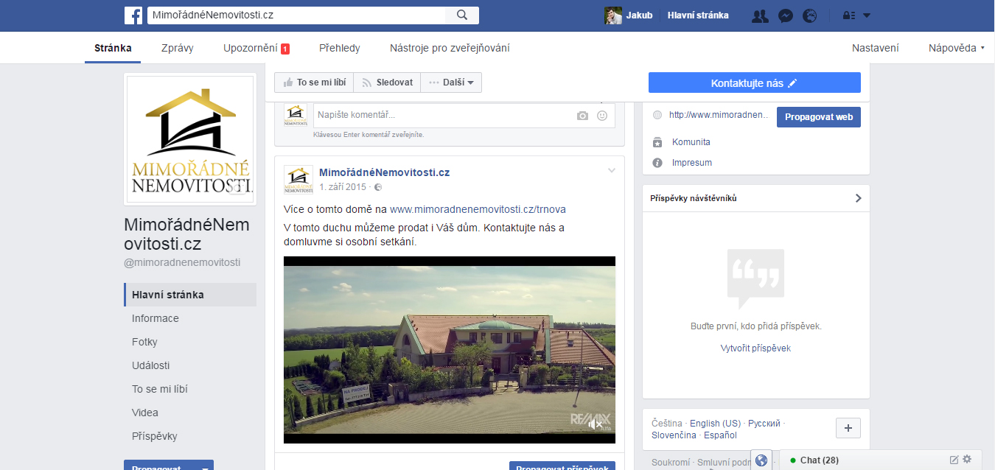Switch language to English (US)

[x=715, y=424]
